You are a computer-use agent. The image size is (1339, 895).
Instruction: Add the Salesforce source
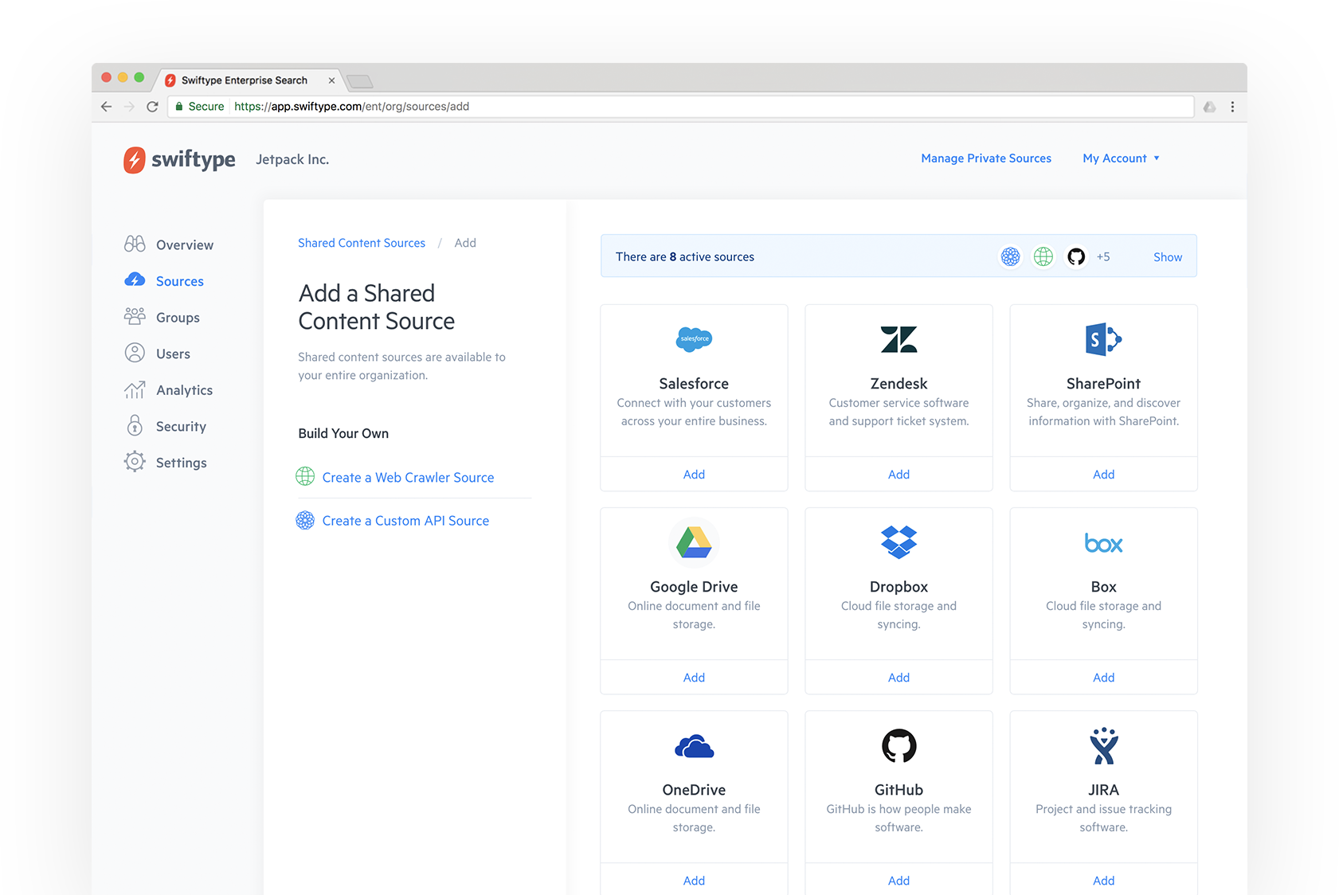694,474
